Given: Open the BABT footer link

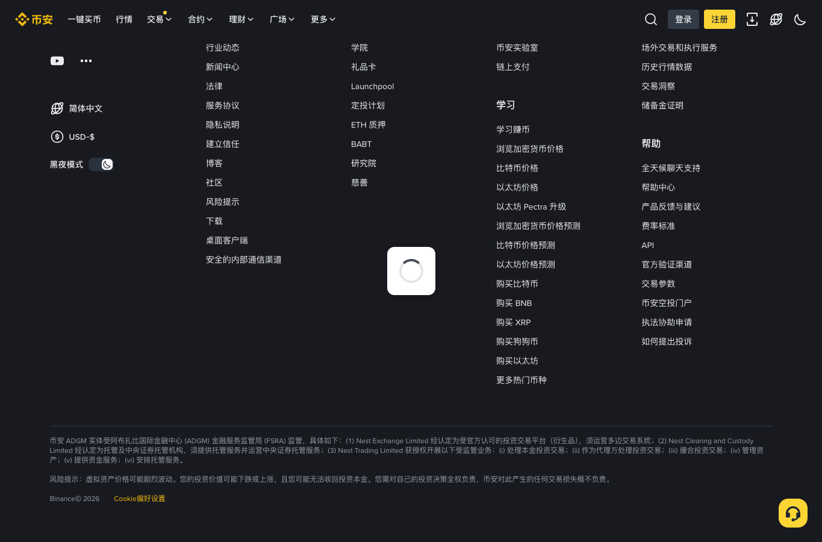Looking at the screenshot, I should point(361,144).
